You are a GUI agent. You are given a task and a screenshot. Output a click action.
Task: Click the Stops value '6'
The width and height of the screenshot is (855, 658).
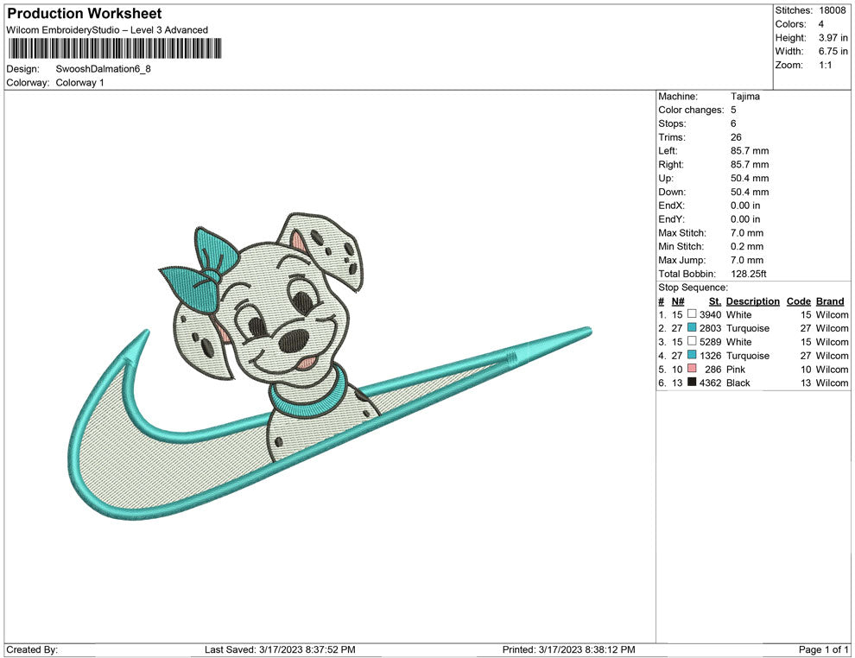tap(733, 123)
